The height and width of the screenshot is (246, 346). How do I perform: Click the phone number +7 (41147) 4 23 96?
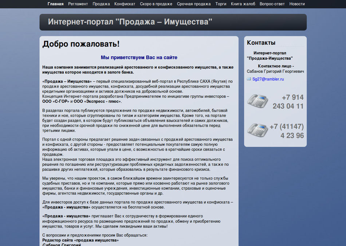[x=287, y=131]
